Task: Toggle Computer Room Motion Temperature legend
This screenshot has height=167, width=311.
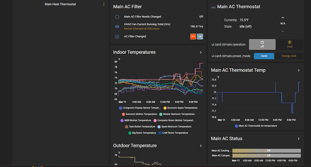Action: (x=174, y=121)
